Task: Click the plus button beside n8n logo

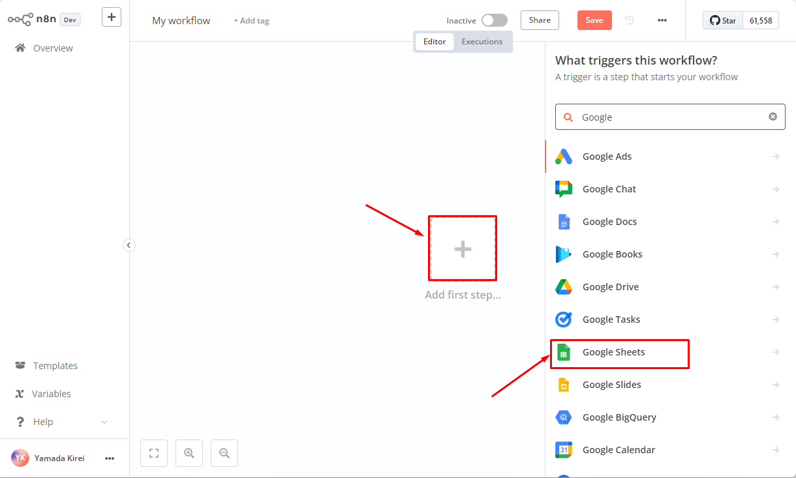Action: point(112,17)
